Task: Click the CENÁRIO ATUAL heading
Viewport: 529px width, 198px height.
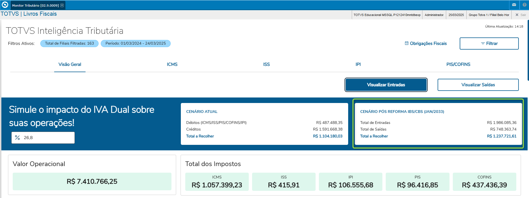Action: 202,112
